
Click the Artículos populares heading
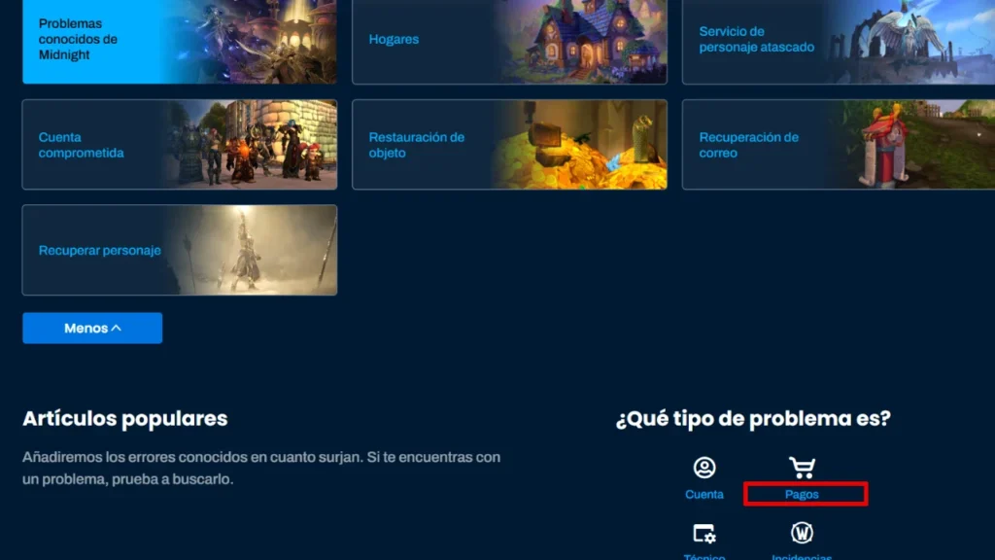coord(124,419)
